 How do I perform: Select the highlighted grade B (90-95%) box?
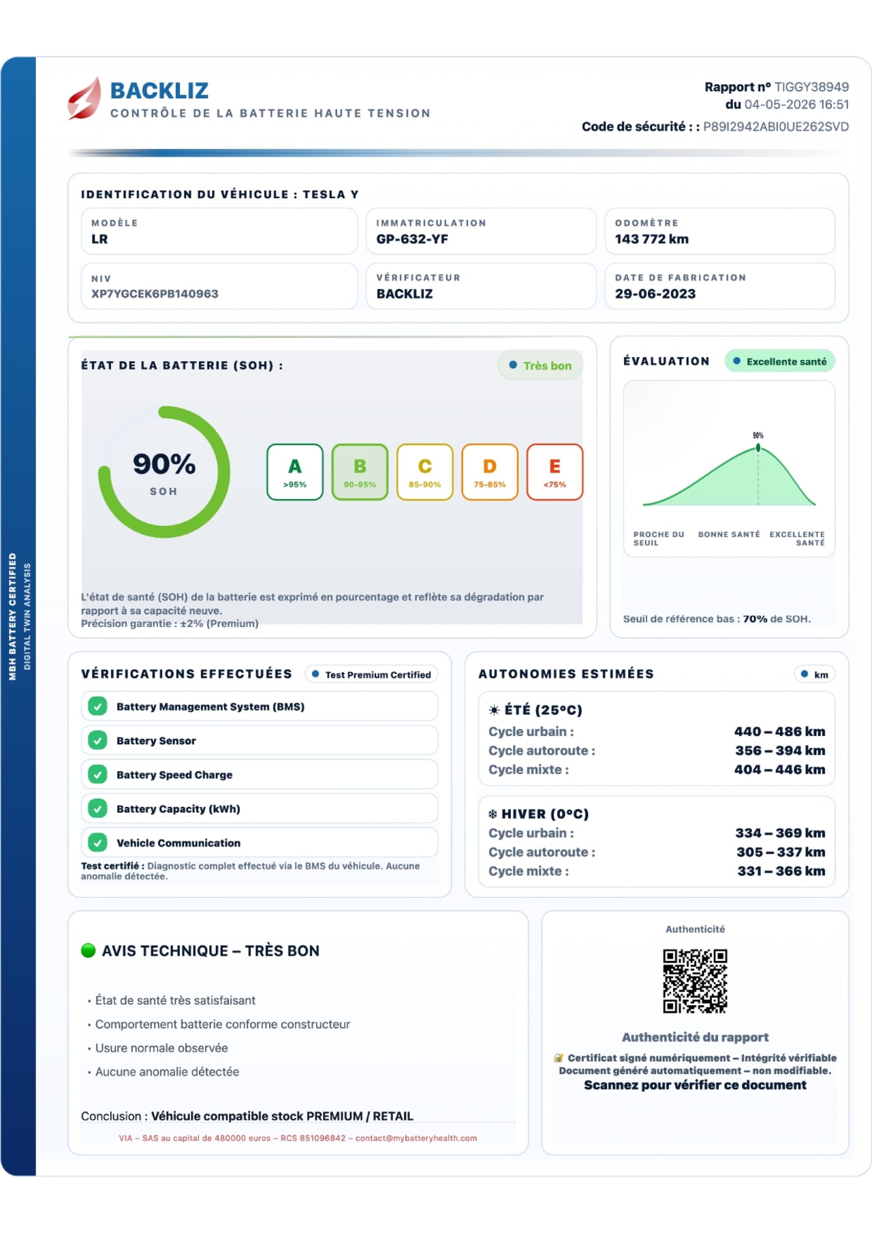[360, 472]
